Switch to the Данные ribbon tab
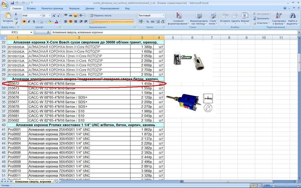The width and height of the screenshot is (301, 188). [x=90, y=9]
